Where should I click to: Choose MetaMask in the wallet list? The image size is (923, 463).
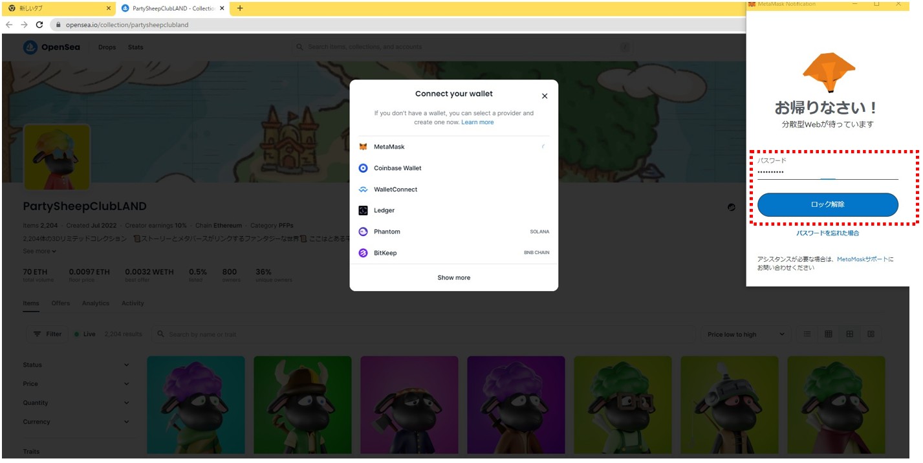[x=454, y=147]
